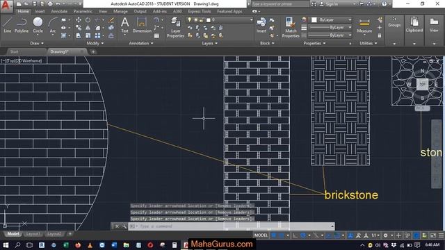Open the Home ribbon tab
445x250 pixels.
coord(23,11)
